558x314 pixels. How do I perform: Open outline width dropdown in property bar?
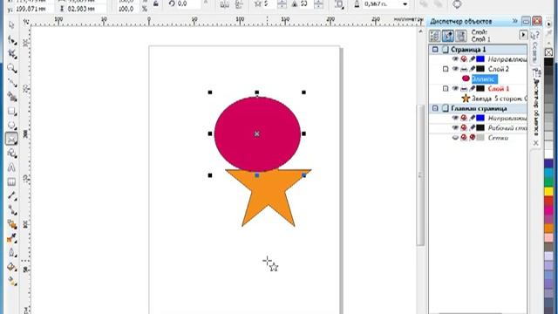tap(405, 3)
